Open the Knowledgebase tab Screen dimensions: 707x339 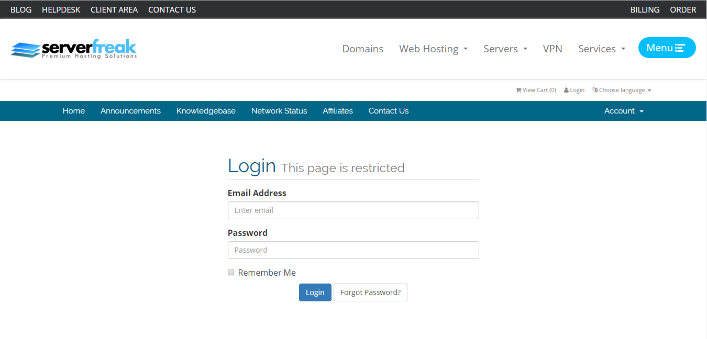pos(206,111)
